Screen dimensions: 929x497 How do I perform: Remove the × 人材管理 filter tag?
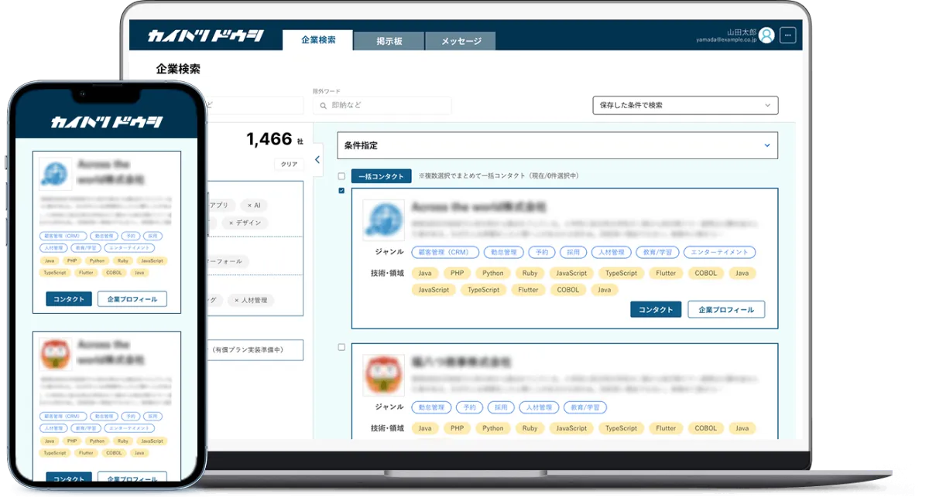[251, 300]
